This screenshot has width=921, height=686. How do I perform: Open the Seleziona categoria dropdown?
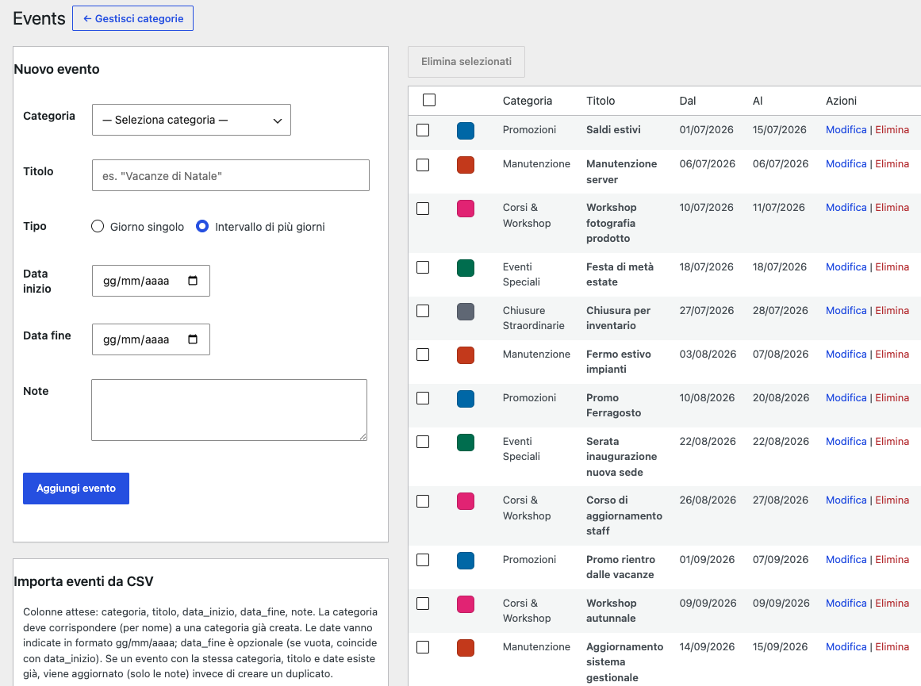191,120
